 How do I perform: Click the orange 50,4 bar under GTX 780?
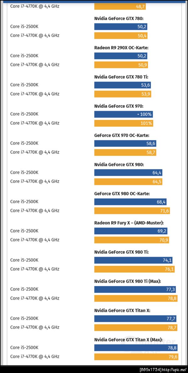click(x=121, y=36)
